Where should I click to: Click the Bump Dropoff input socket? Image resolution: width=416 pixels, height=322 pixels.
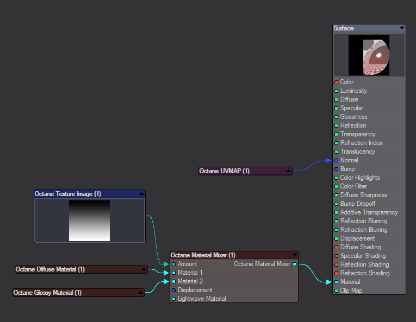(x=336, y=204)
